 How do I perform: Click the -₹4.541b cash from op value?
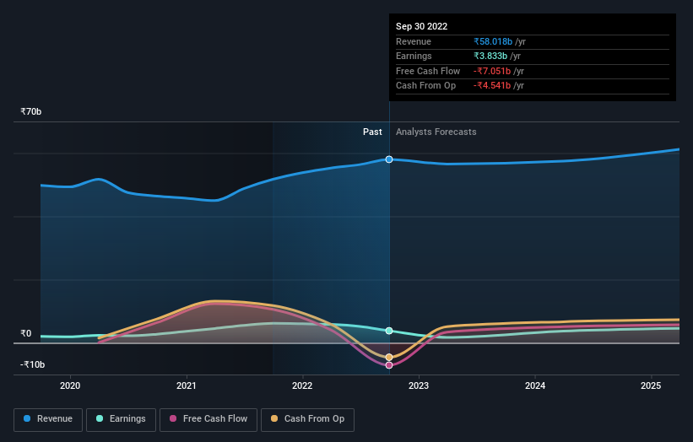[x=492, y=86]
